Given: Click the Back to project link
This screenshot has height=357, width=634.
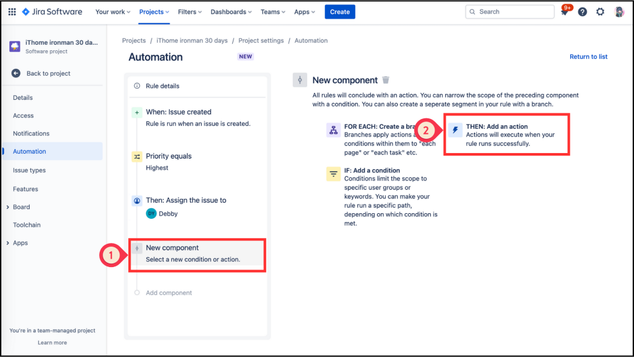Looking at the screenshot, I should (48, 73).
